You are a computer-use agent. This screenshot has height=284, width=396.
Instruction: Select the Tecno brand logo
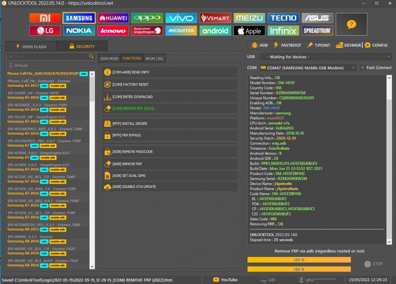point(283,18)
